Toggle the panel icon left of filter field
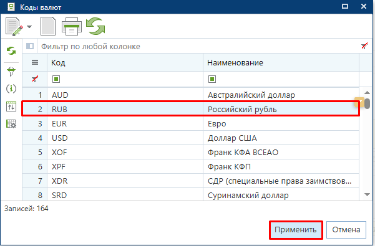 [30, 46]
